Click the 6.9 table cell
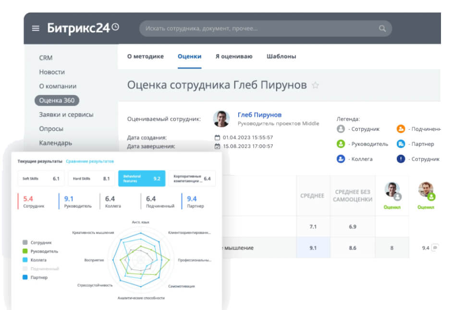The width and height of the screenshot is (465, 310). (353, 227)
